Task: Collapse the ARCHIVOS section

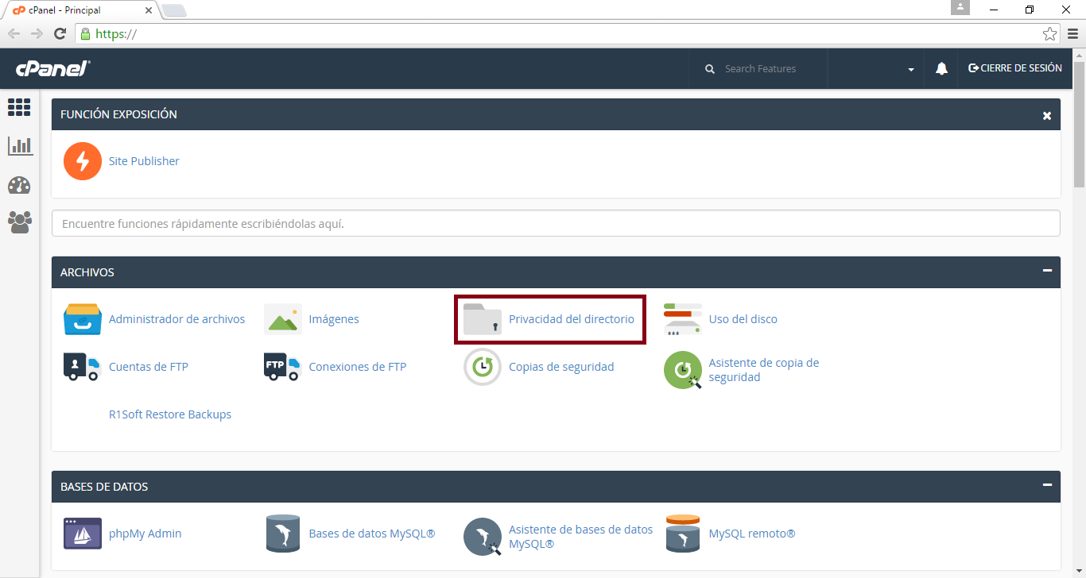Action: point(1047,272)
